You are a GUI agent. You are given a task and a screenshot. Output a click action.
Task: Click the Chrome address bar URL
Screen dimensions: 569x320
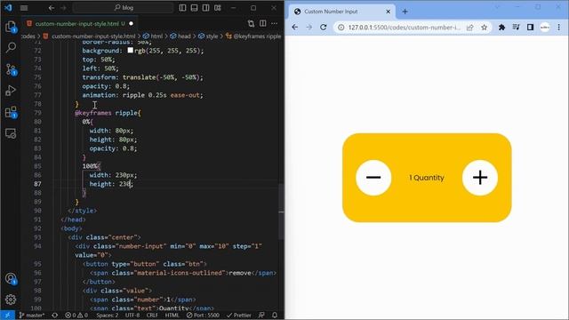pyautogui.click(x=404, y=28)
